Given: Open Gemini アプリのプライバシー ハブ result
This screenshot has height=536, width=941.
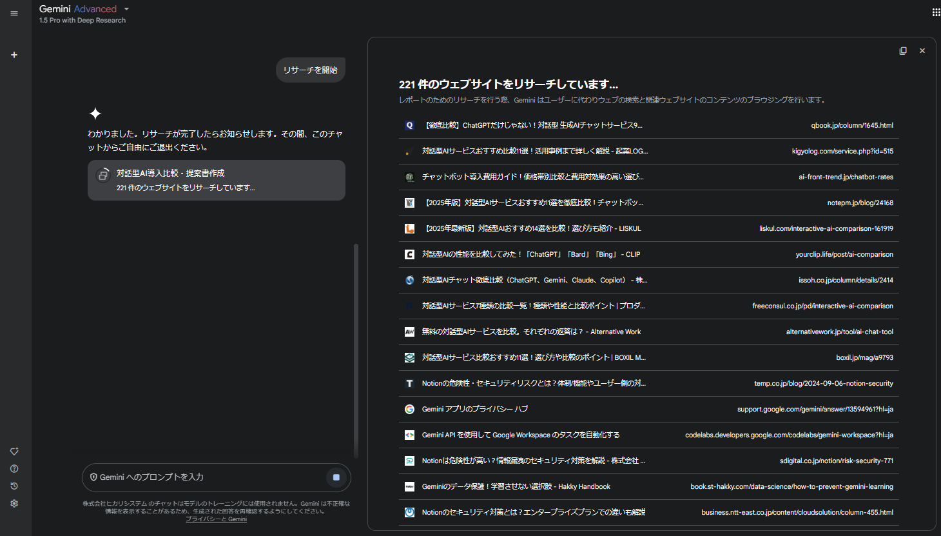Looking at the screenshot, I should (475, 410).
